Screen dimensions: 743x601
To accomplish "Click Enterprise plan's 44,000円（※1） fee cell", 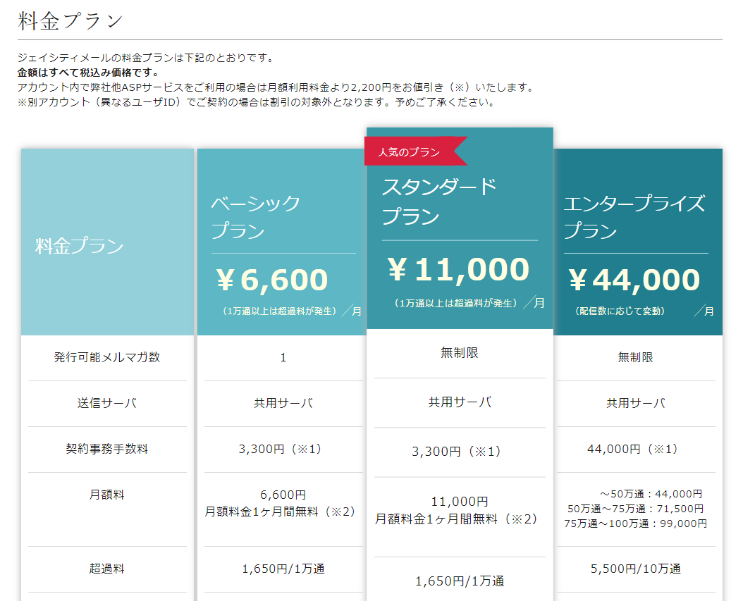I will pos(634,449).
